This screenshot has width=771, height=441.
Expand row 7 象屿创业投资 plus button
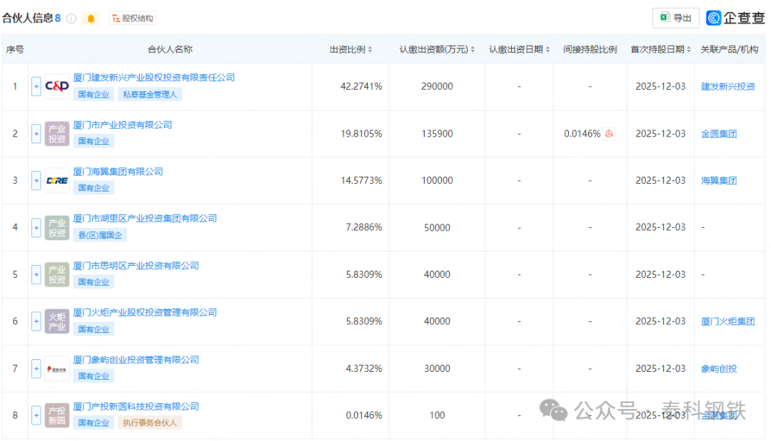[x=36, y=368]
